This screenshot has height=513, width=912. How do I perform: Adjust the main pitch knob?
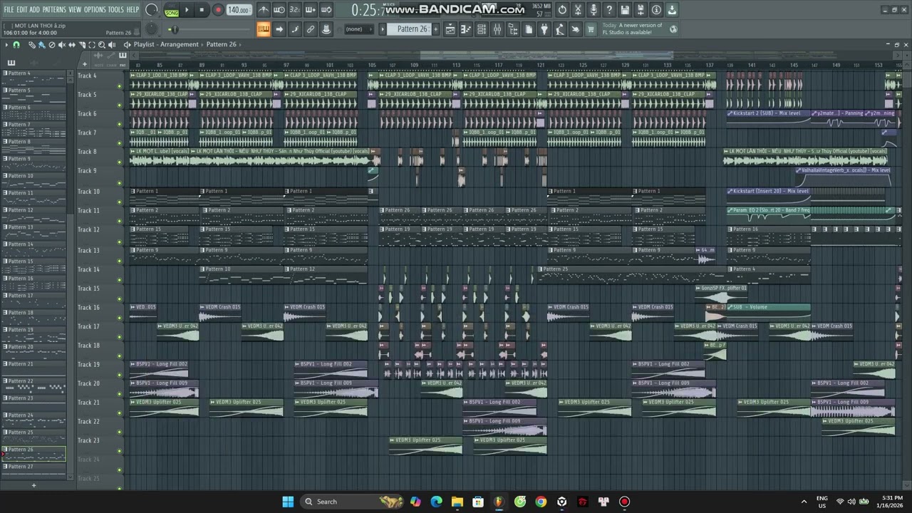pos(151,29)
